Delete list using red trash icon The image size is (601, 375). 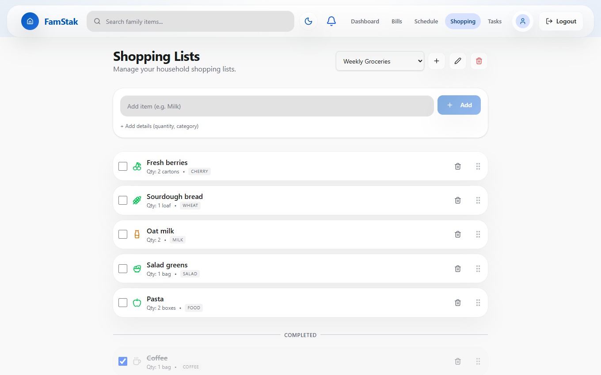click(x=479, y=61)
